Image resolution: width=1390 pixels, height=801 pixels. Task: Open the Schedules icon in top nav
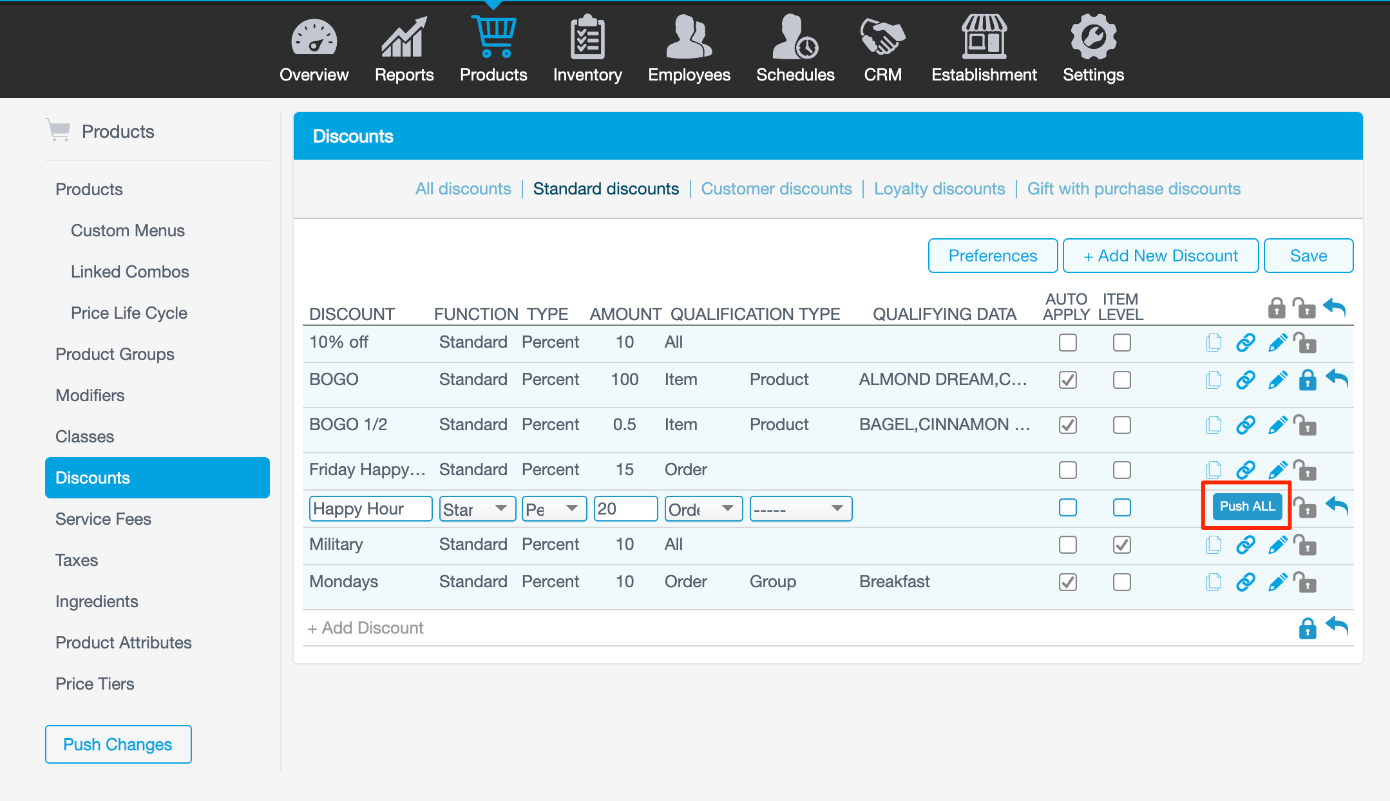(x=795, y=39)
